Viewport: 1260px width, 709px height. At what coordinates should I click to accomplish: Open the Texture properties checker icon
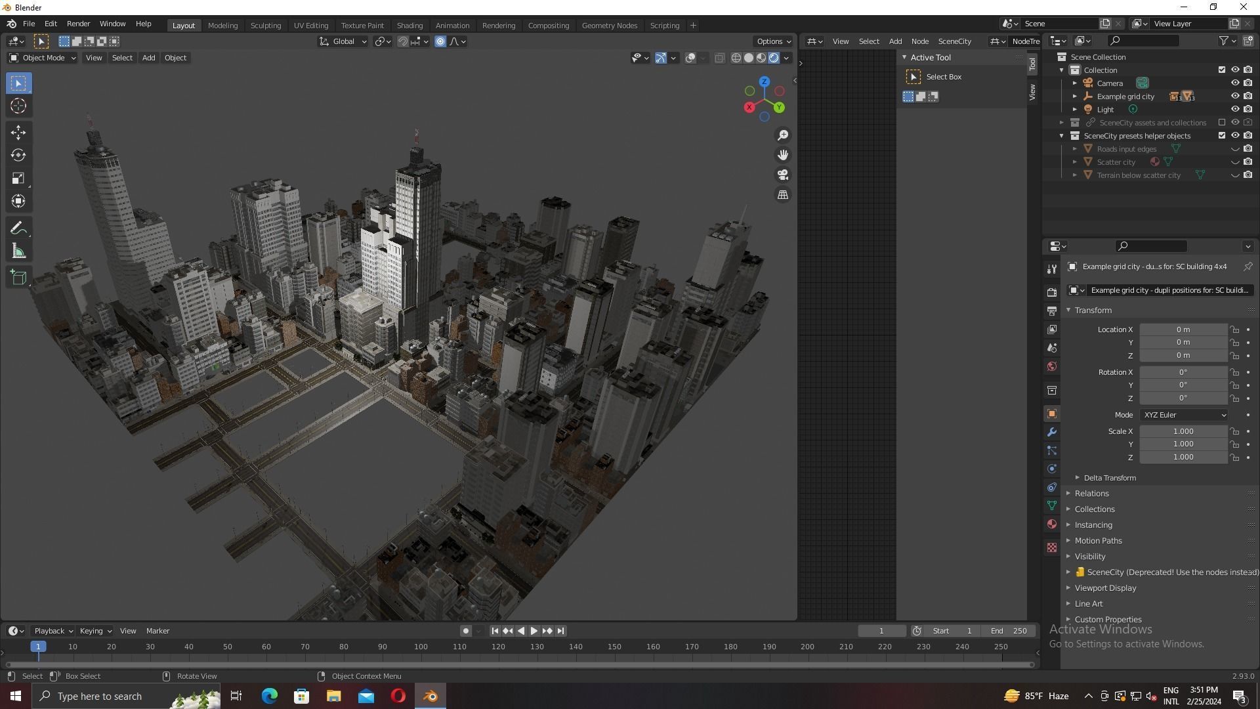pos(1052,548)
